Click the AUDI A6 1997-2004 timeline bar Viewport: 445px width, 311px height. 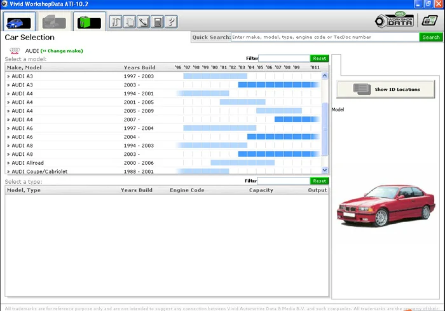tap(220, 128)
